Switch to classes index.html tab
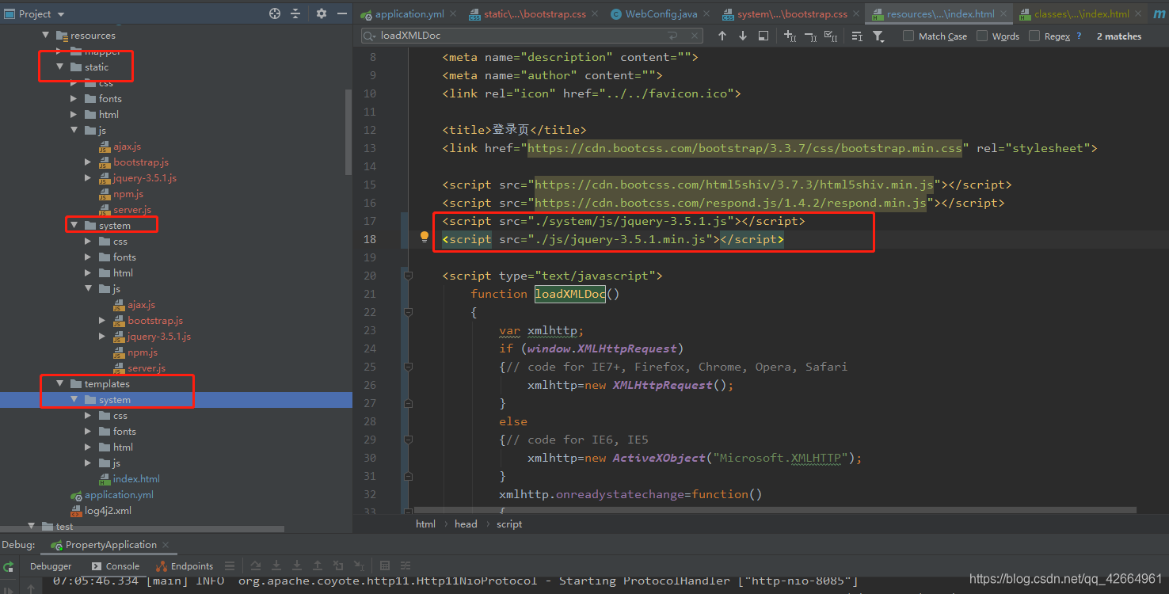Image resolution: width=1169 pixels, height=594 pixels. pos(1081,14)
